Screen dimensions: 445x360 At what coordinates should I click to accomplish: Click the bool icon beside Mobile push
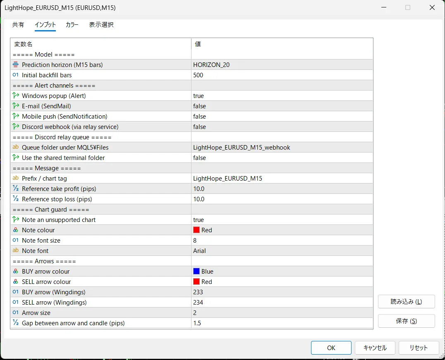tap(16, 116)
